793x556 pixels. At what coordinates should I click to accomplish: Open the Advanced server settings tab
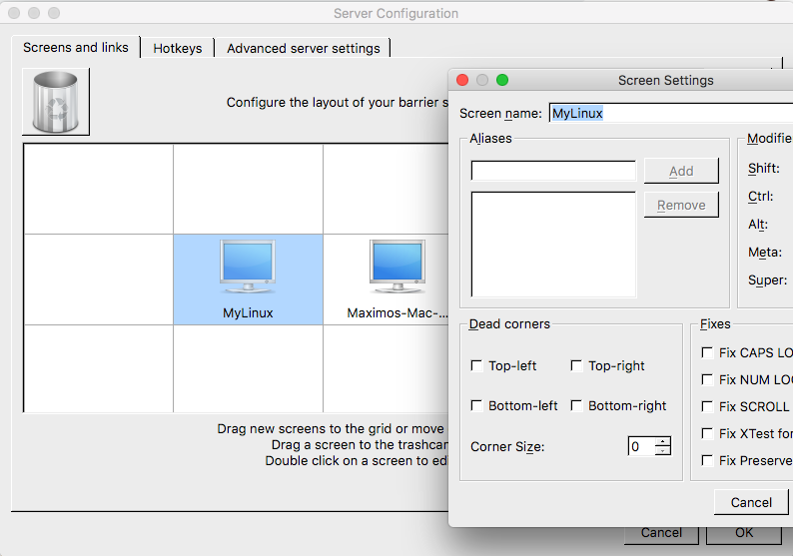[x=303, y=48]
